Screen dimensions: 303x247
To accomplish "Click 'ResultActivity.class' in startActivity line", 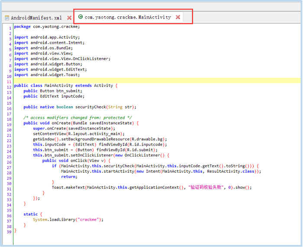I will tap(231, 171).
